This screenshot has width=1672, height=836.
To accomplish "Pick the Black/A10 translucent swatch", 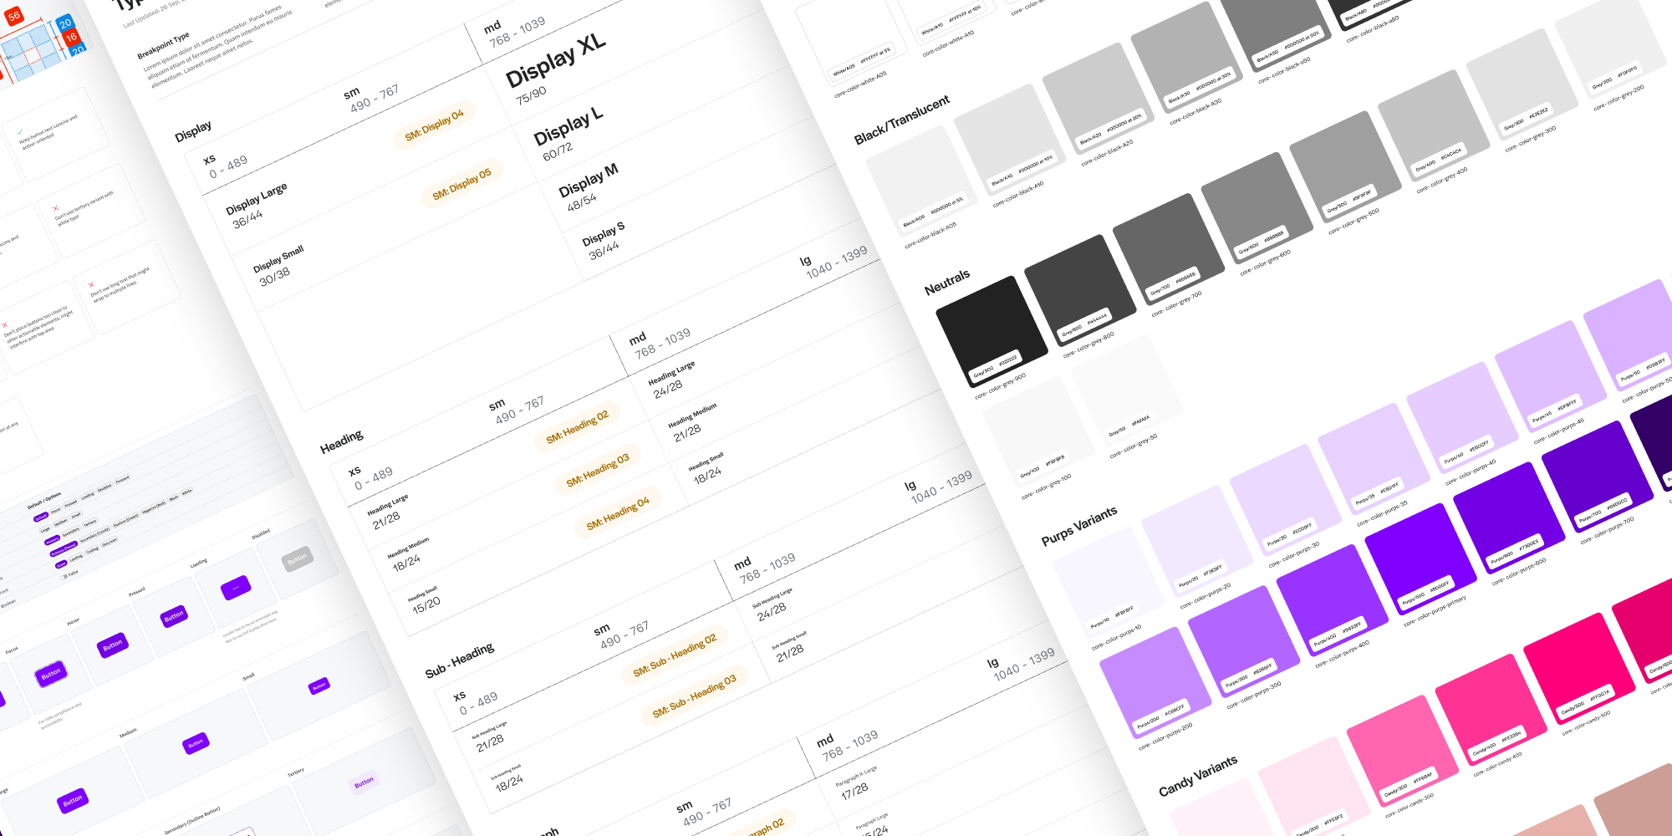I will (1011, 139).
